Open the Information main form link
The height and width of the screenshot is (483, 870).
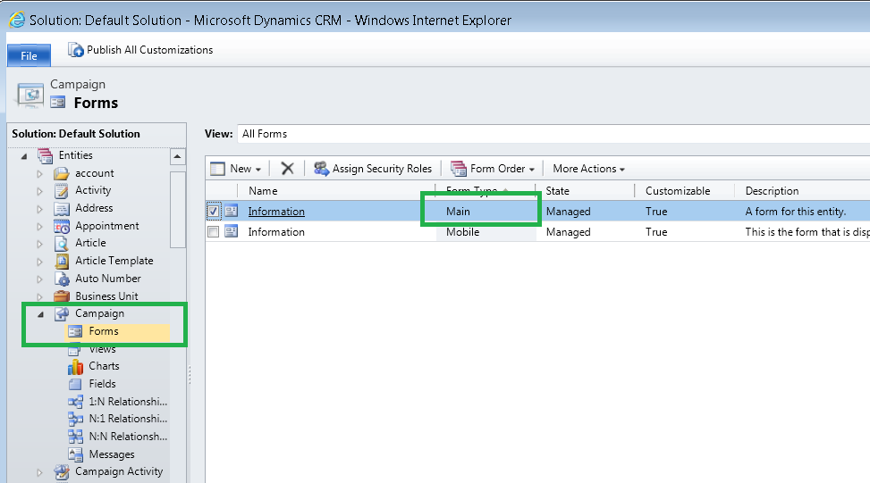(276, 211)
